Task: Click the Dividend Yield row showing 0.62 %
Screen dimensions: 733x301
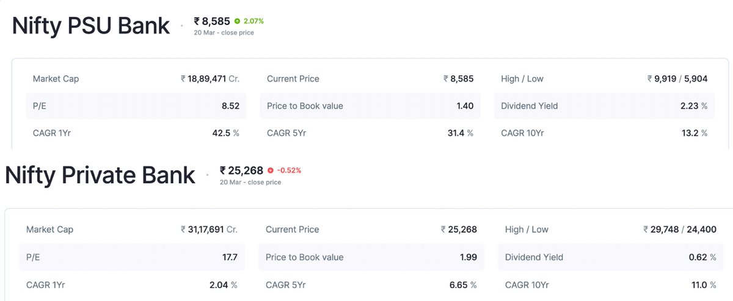Action: coord(610,257)
